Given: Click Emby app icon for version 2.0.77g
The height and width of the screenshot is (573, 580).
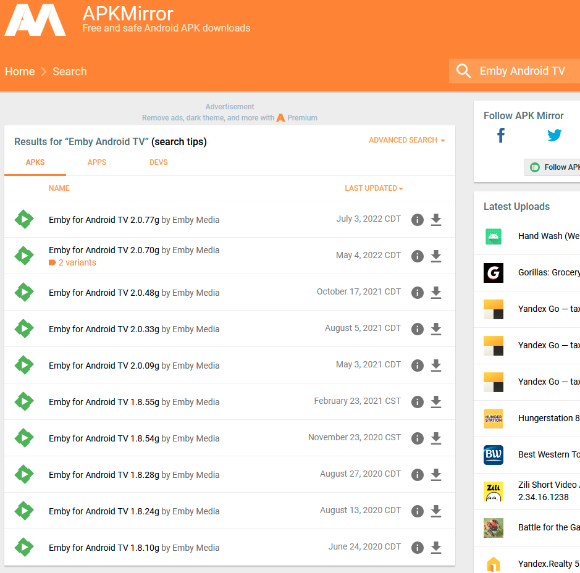Looking at the screenshot, I should click(24, 219).
